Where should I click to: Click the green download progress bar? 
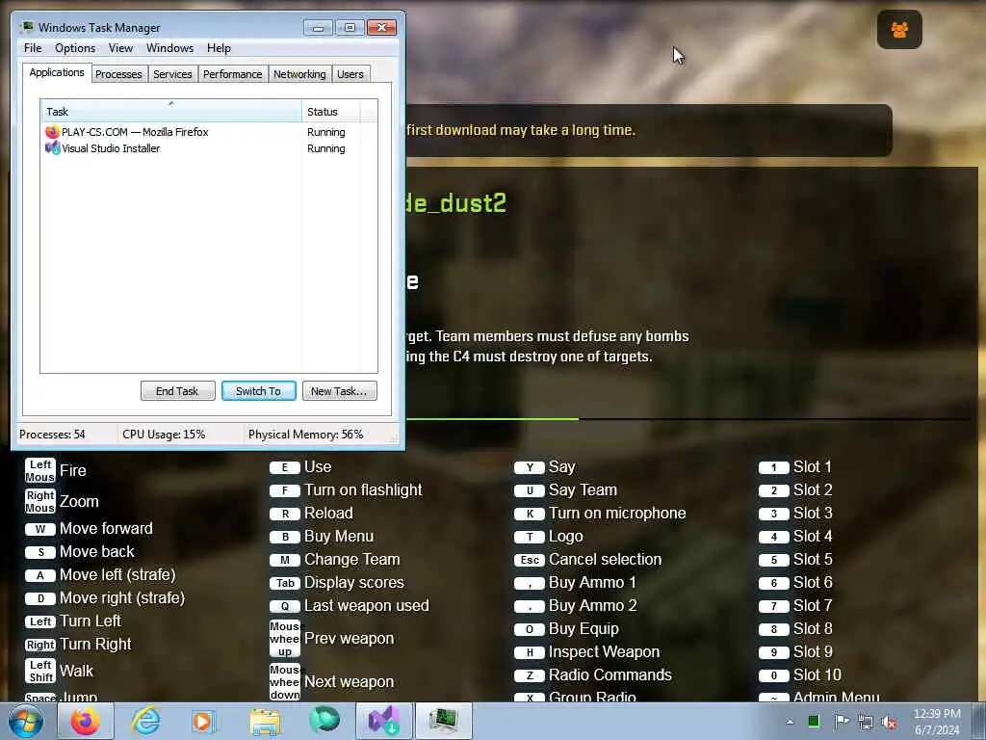[492, 418]
